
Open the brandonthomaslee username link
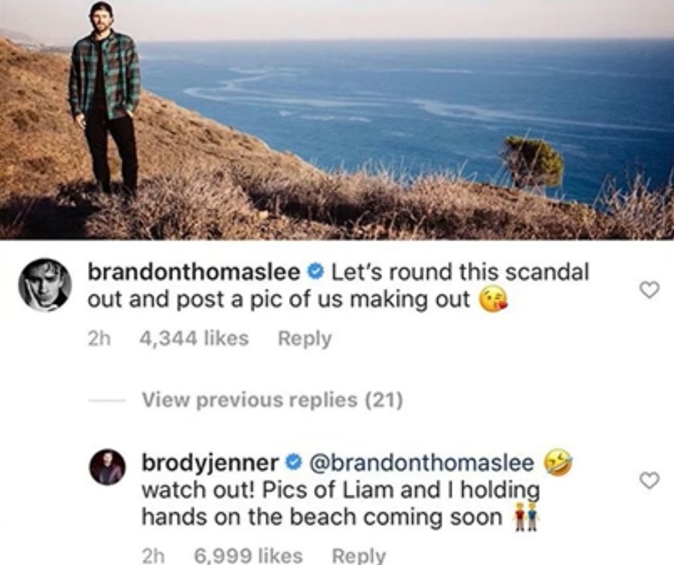[x=194, y=272]
